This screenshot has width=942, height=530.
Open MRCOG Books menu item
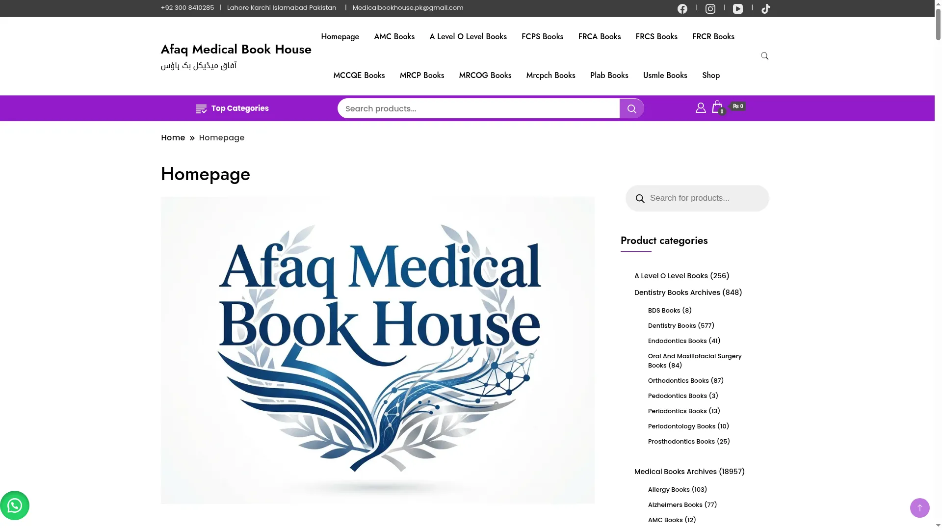(x=485, y=76)
